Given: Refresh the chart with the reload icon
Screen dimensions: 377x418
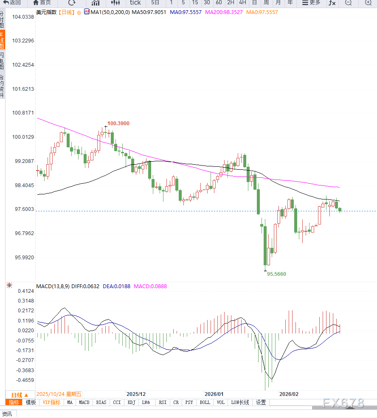Looking at the screenshot, I should (72, 3).
